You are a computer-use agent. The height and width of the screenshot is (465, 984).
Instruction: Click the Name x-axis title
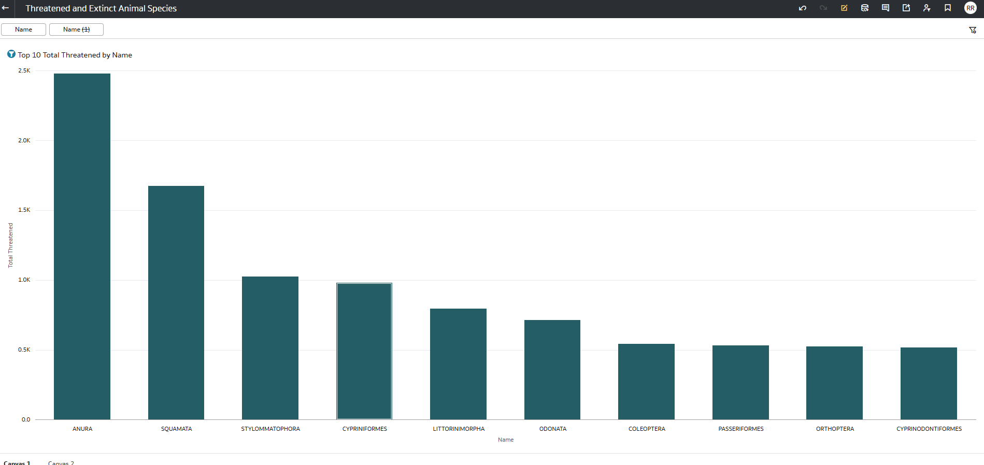click(x=506, y=440)
